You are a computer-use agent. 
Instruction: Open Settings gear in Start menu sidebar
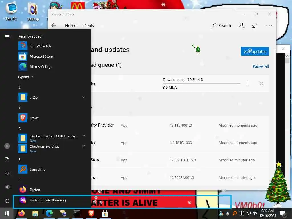pyautogui.click(x=7, y=187)
